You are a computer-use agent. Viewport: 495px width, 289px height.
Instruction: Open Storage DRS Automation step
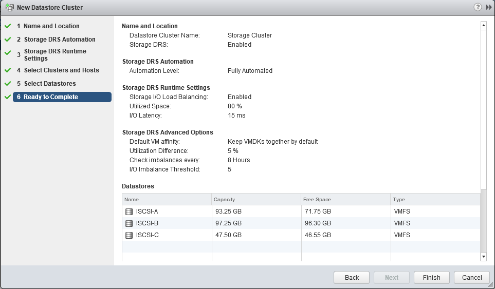59,40
